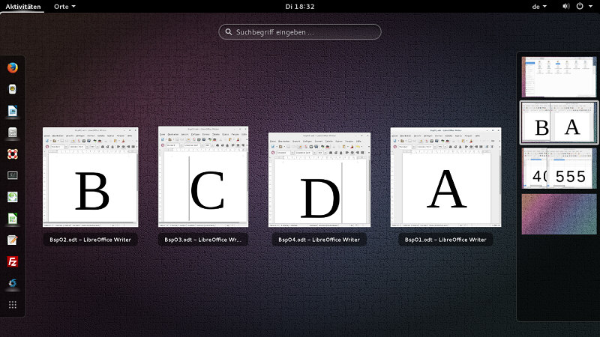Open the 'de' keyboard layout dropdown
The height and width of the screenshot is (337, 600).
click(539, 6)
